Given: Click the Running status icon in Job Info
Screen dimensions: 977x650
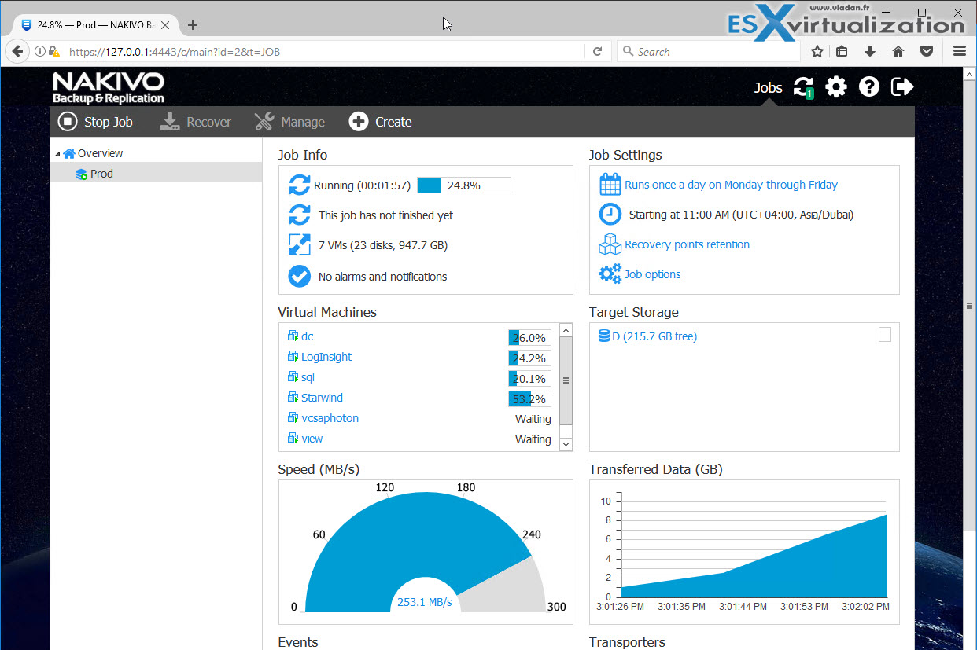Looking at the screenshot, I should click(x=300, y=185).
